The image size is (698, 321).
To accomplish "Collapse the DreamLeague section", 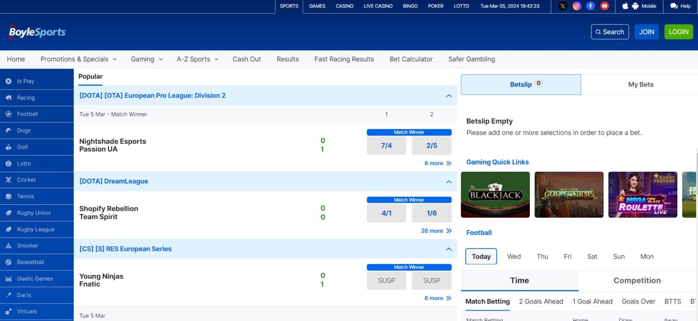I will click(449, 181).
